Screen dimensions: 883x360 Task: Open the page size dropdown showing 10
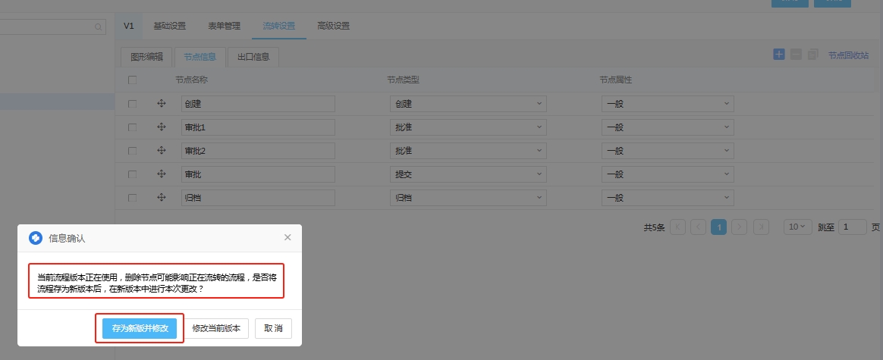[x=796, y=227]
